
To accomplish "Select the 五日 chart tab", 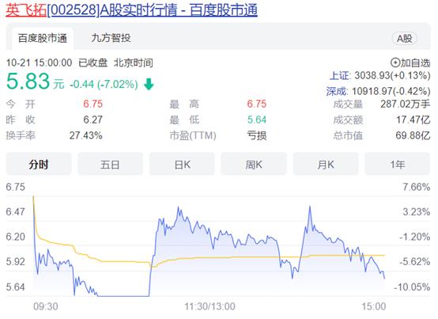I will tap(110, 164).
